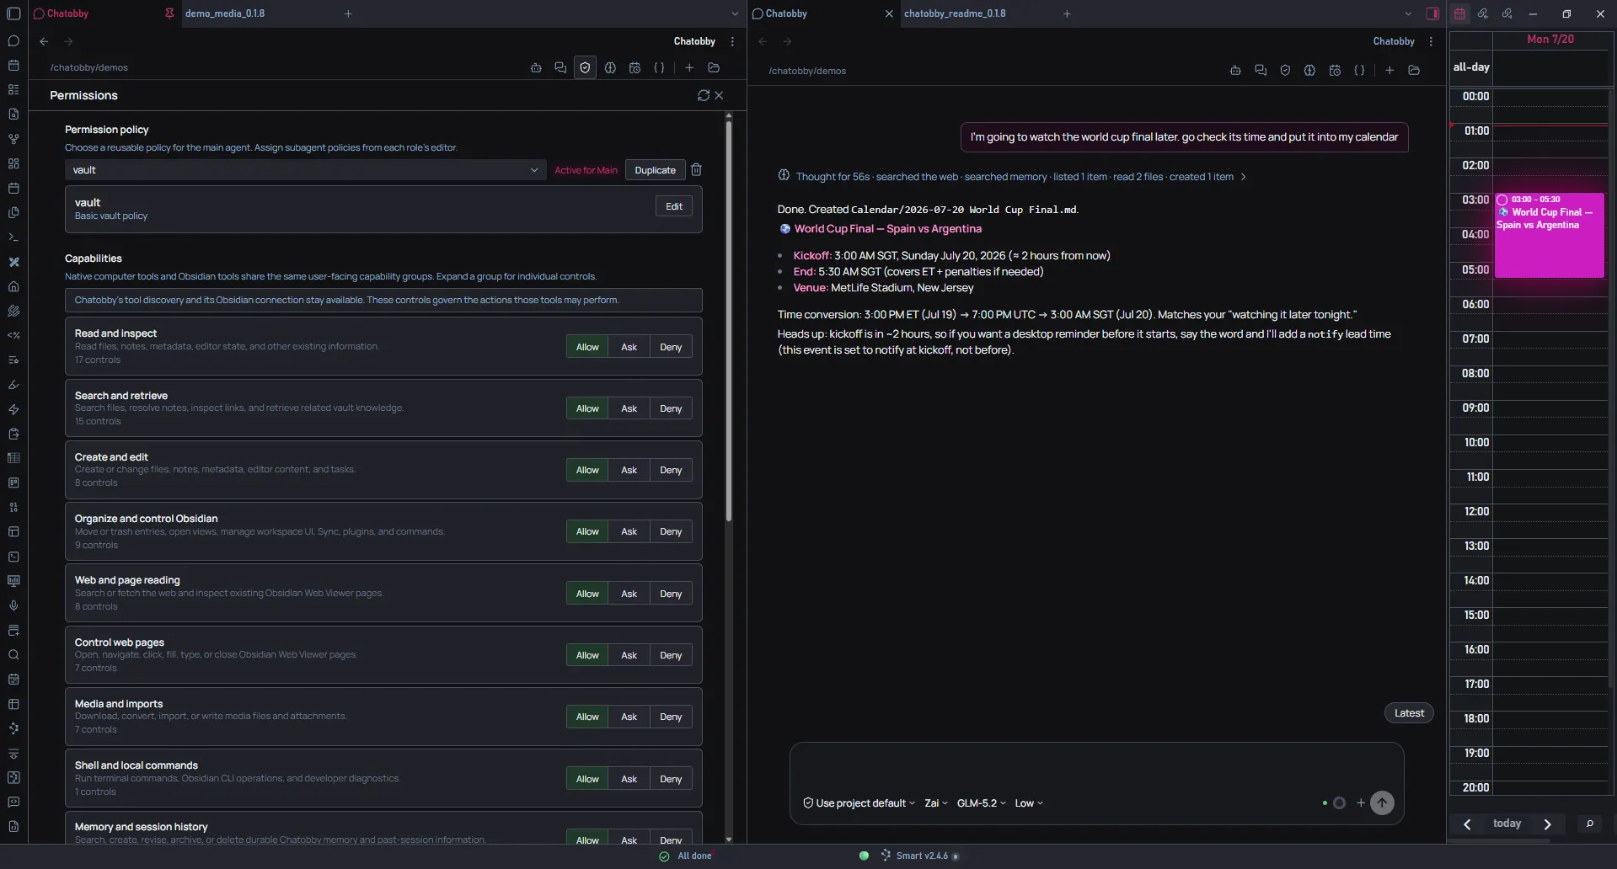Open new tab in left pane

coord(348,13)
